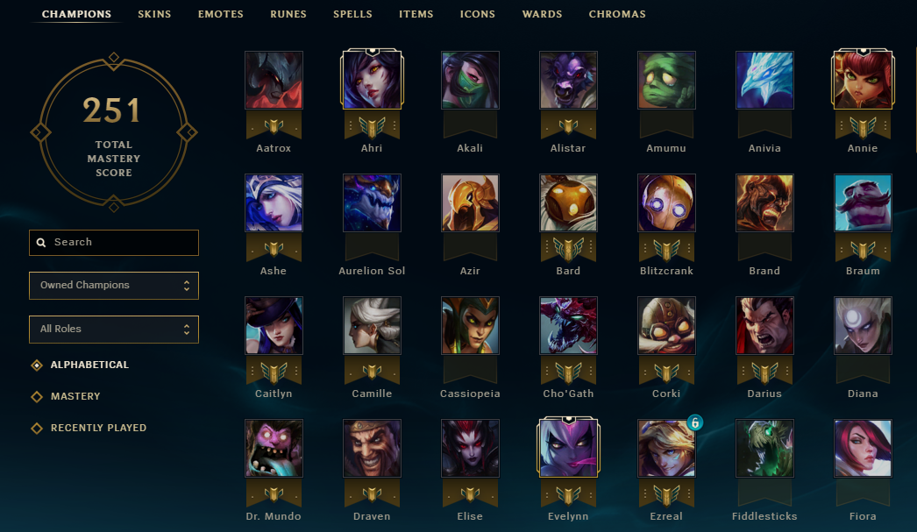Choose the Evelynn champion icon
This screenshot has width=917, height=532.
[x=568, y=449]
